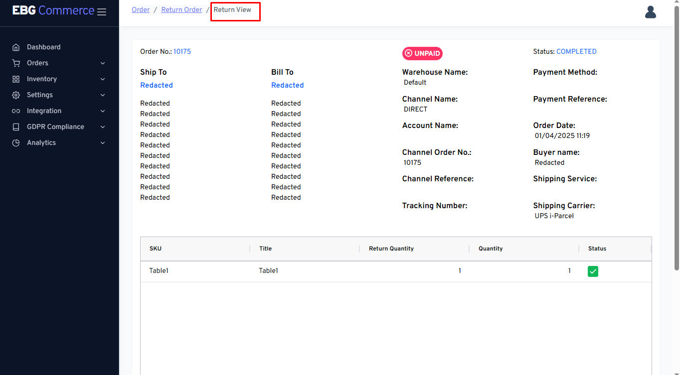
Task: Expand the Inventory submenu chevron
Action: (x=103, y=79)
